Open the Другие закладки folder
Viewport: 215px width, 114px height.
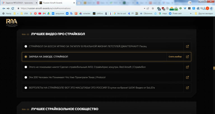coord(204,13)
